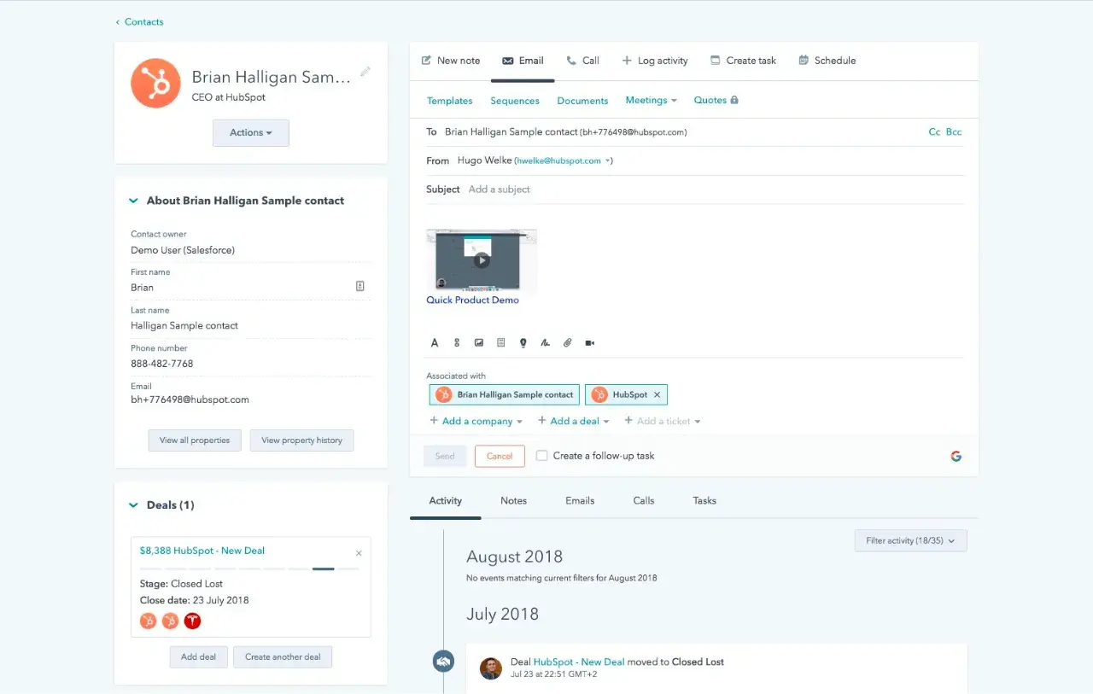This screenshot has height=694, width=1093.
Task: Click the insert image icon
Action: coord(479,343)
